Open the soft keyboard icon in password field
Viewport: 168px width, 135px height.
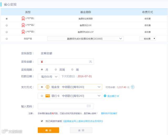coord(89,106)
